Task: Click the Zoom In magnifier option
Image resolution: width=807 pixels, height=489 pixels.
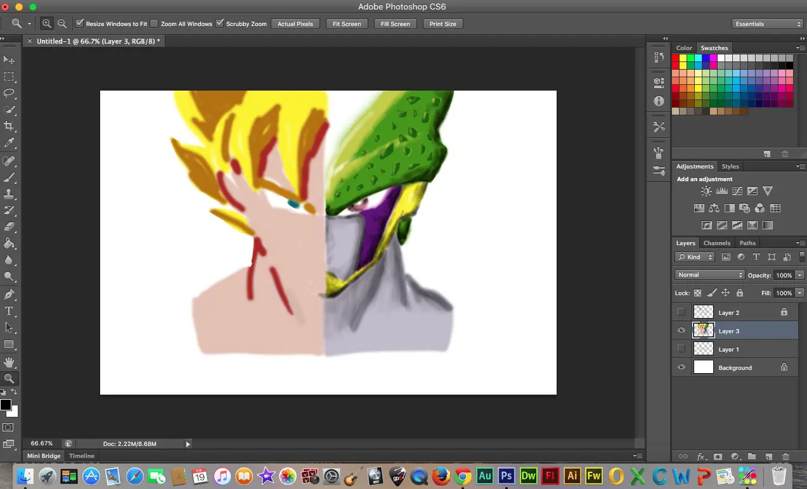Action: (x=47, y=23)
